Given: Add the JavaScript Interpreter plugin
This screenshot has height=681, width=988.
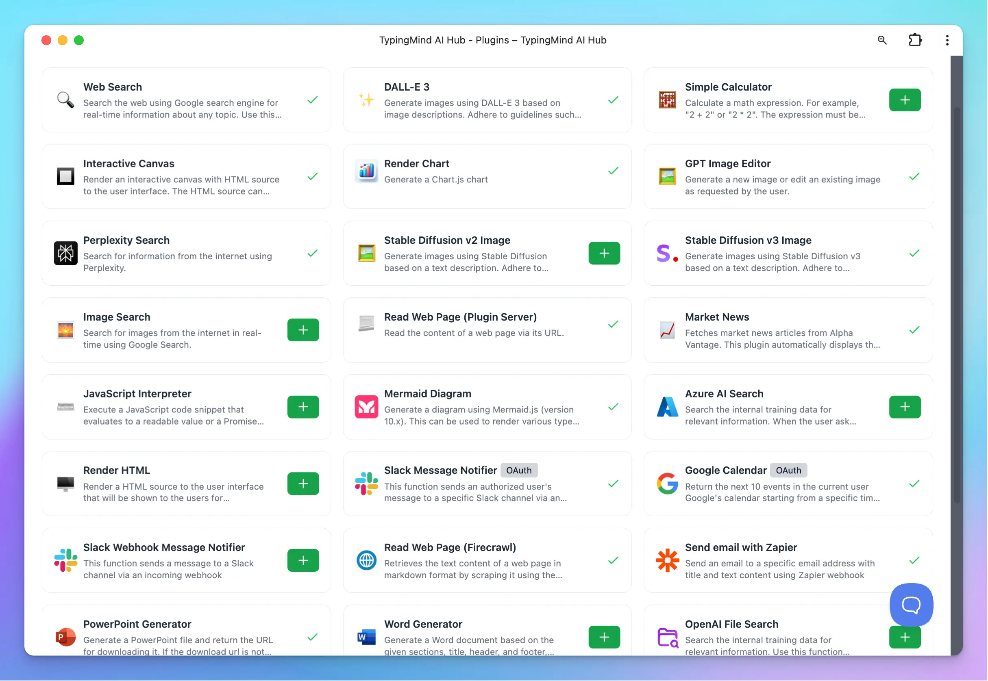Looking at the screenshot, I should [x=303, y=407].
